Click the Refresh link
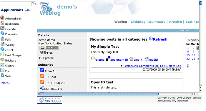Viewport: 206px width, 111px height. pos(160,39)
